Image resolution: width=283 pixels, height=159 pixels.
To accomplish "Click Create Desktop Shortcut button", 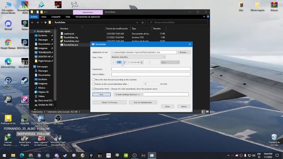I will (128, 95).
